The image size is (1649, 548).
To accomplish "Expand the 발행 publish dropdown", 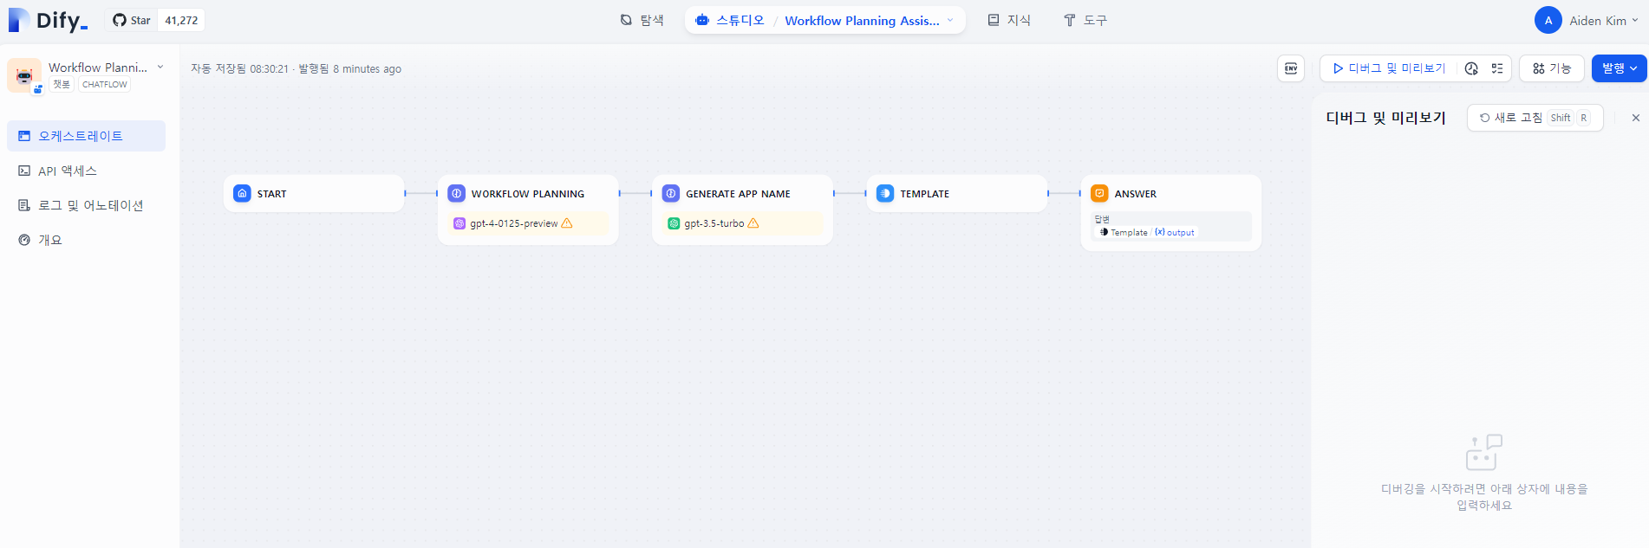I will (1619, 68).
